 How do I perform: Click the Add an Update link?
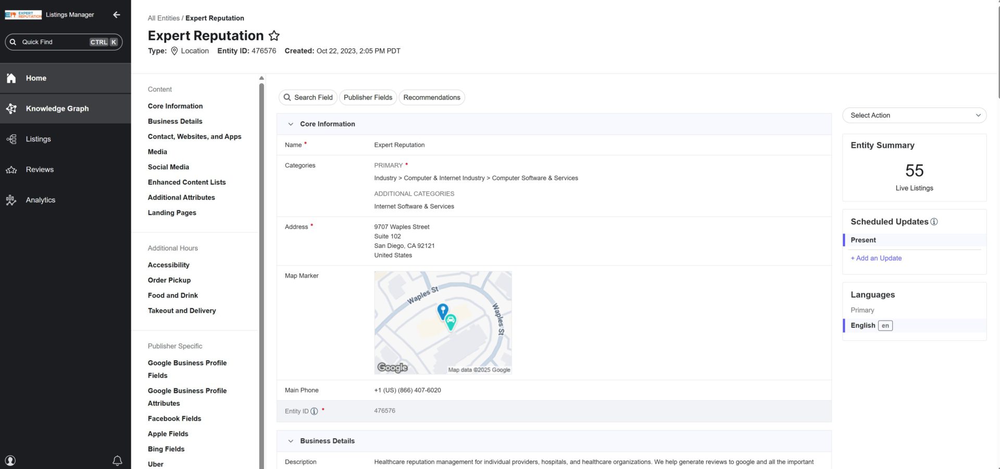pos(876,258)
